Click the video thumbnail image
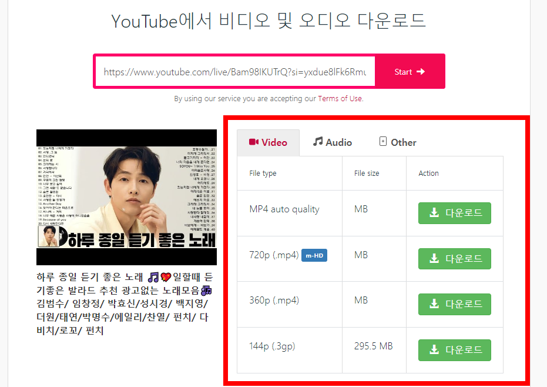The image size is (547, 387). tap(126, 195)
